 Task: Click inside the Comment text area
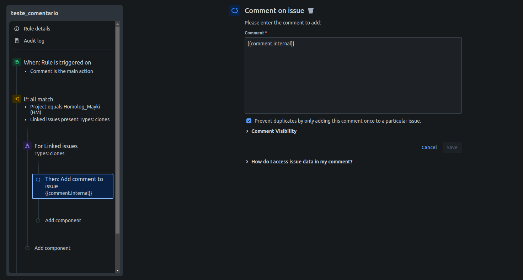353,75
